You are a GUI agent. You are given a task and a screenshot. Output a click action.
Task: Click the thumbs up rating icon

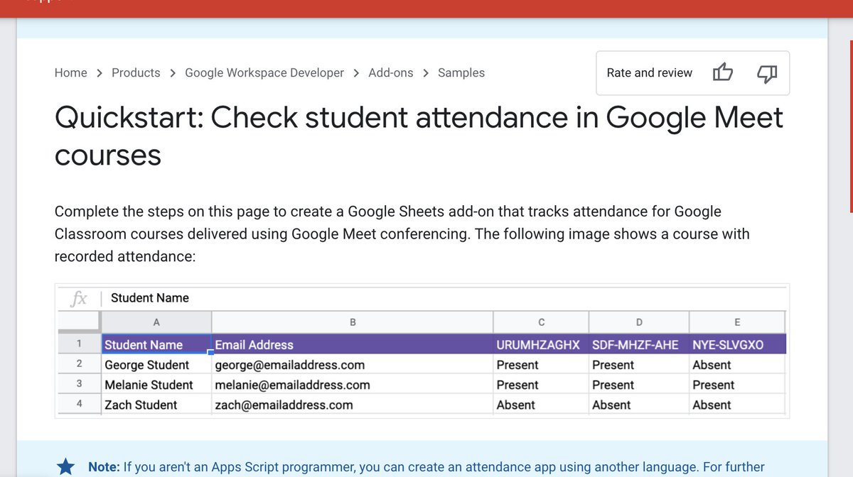click(x=722, y=72)
